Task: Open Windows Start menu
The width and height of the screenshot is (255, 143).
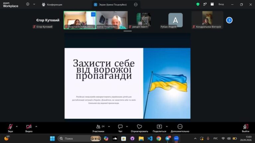Action: pos(52,139)
